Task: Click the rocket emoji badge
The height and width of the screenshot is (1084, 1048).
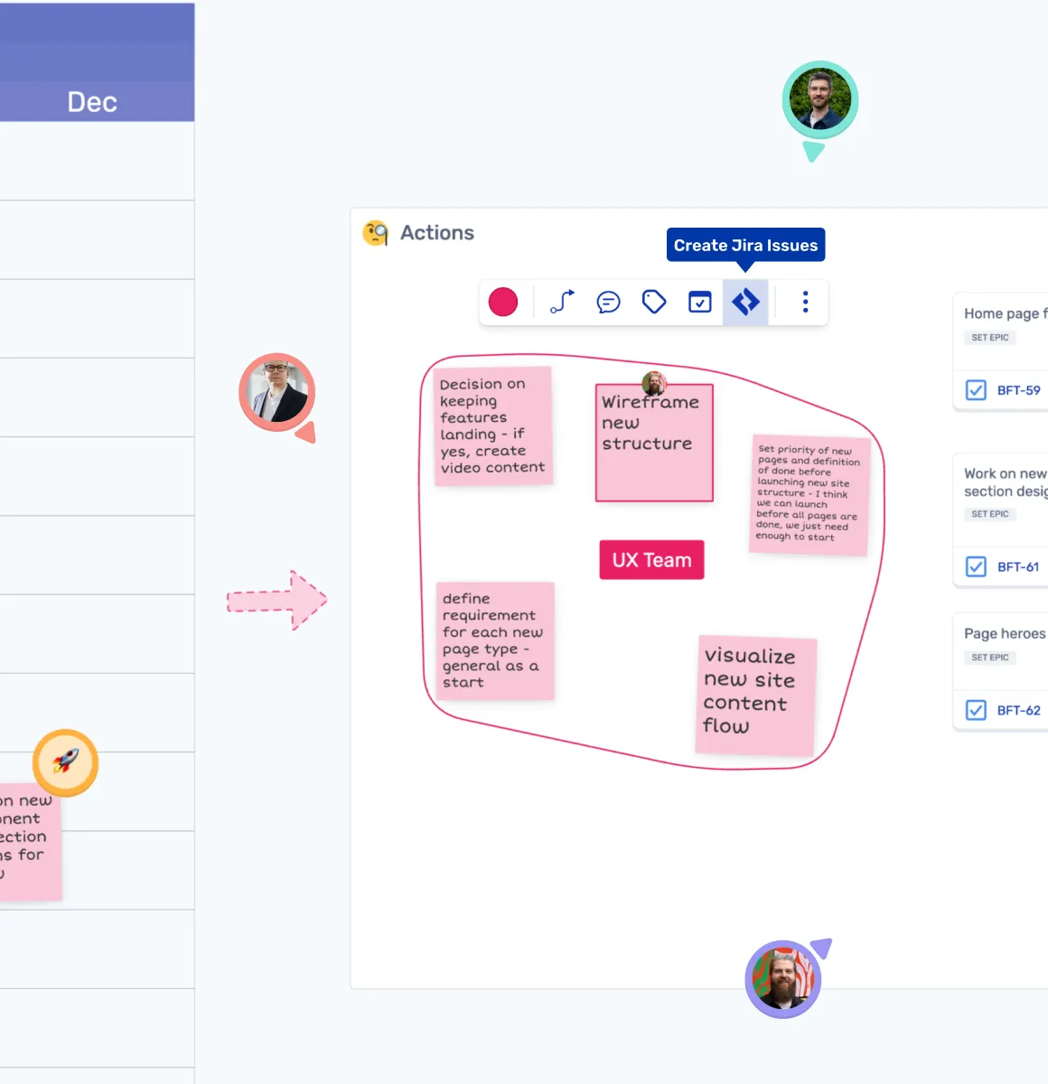Action: [65, 762]
